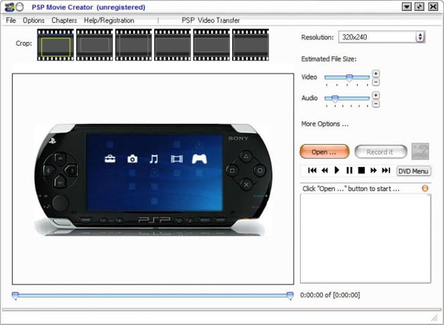Image resolution: width=444 pixels, height=325 pixels.
Task: Open the DVD Menu button
Action: click(414, 171)
